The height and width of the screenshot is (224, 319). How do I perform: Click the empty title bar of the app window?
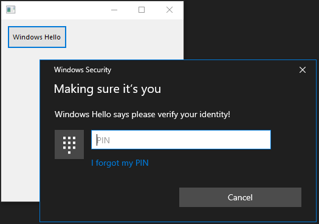(61, 10)
